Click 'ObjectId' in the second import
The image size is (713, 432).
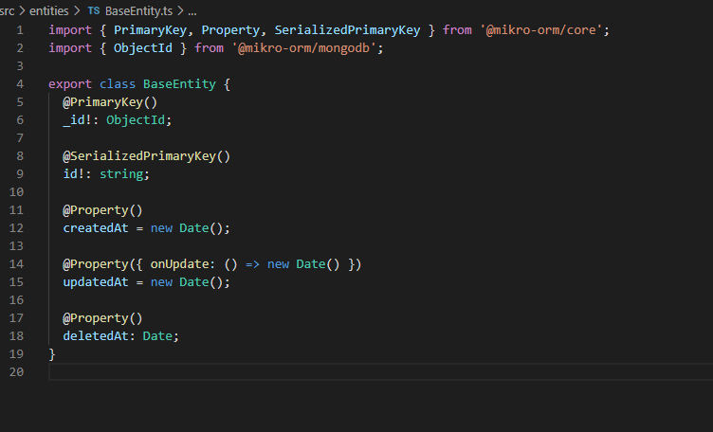(x=143, y=48)
